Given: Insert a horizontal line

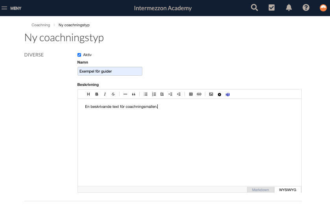Looking at the screenshot, I should coord(125,94).
